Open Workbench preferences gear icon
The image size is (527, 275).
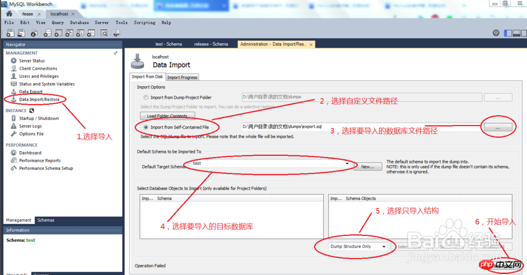click(496, 33)
